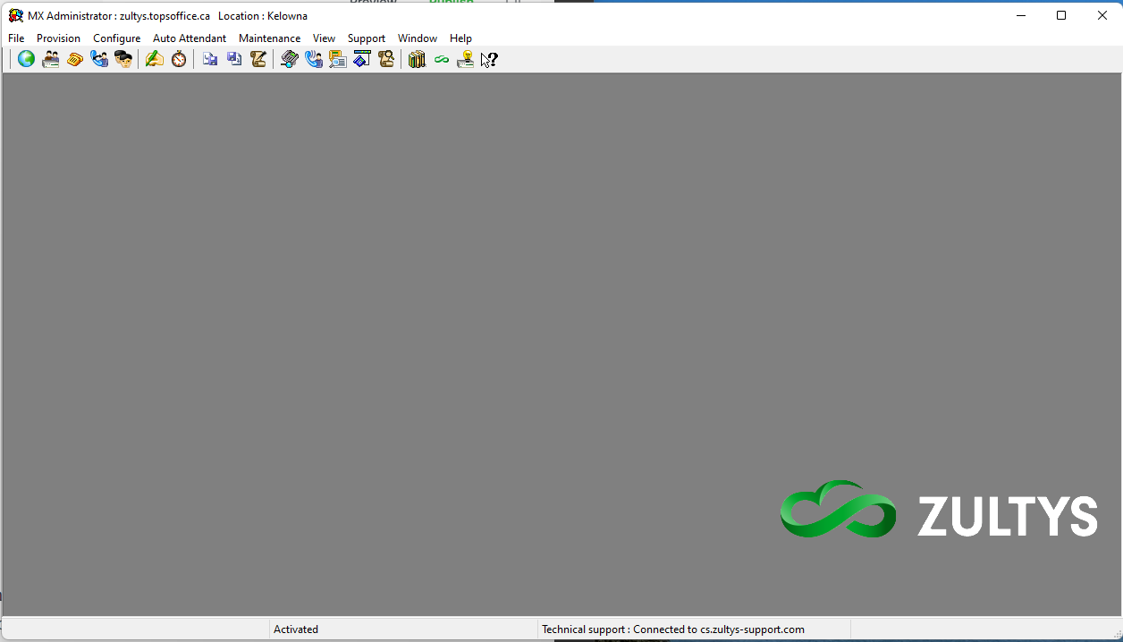
Task: Open the Support menu
Action: tap(366, 38)
